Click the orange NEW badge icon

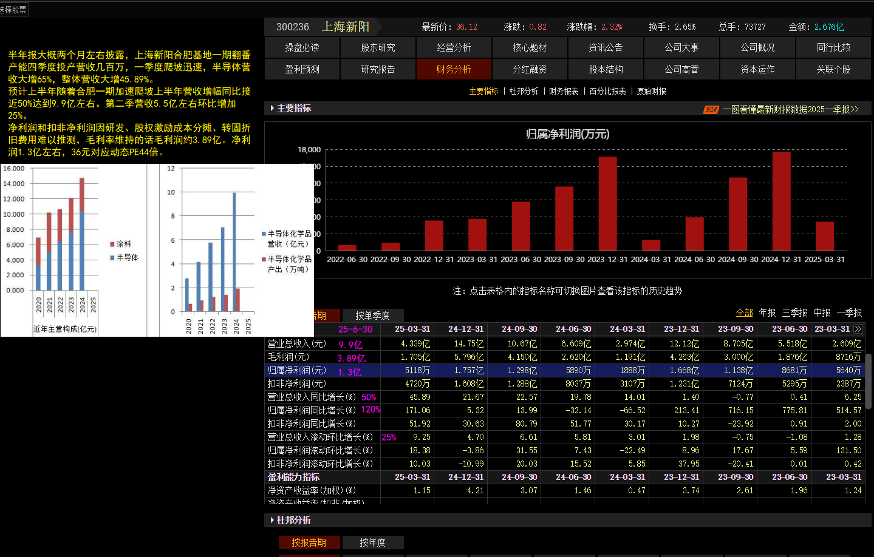711,110
